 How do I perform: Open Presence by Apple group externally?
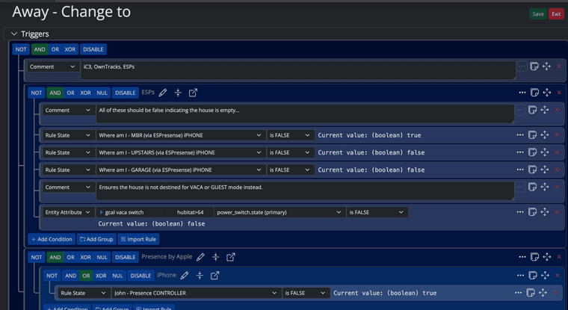pos(231,257)
